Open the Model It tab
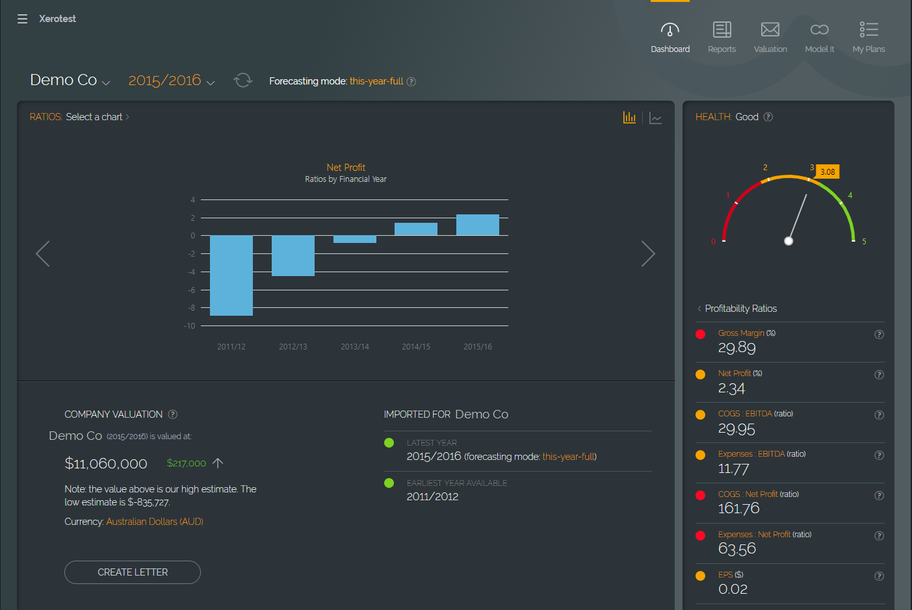The image size is (912, 610). point(819,37)
